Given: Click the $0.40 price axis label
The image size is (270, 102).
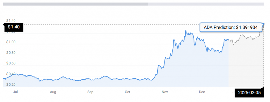Looking at the screenshot, I should coord(11,74).
